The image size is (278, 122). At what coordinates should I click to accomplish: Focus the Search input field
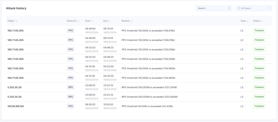(x=214, y=8)
